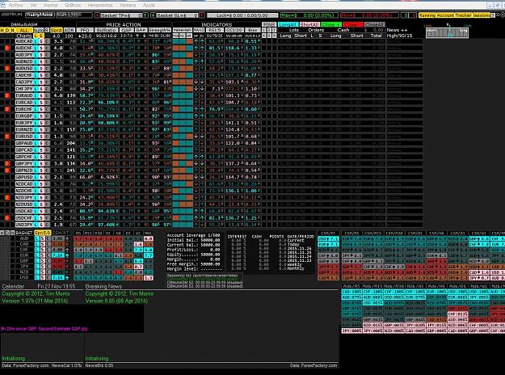Click the L button on AUDCAD row
Viewport: 505px width, 375px height.
[x=36, y=41]
